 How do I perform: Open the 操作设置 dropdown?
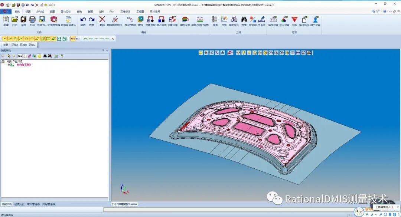(273, 28)
